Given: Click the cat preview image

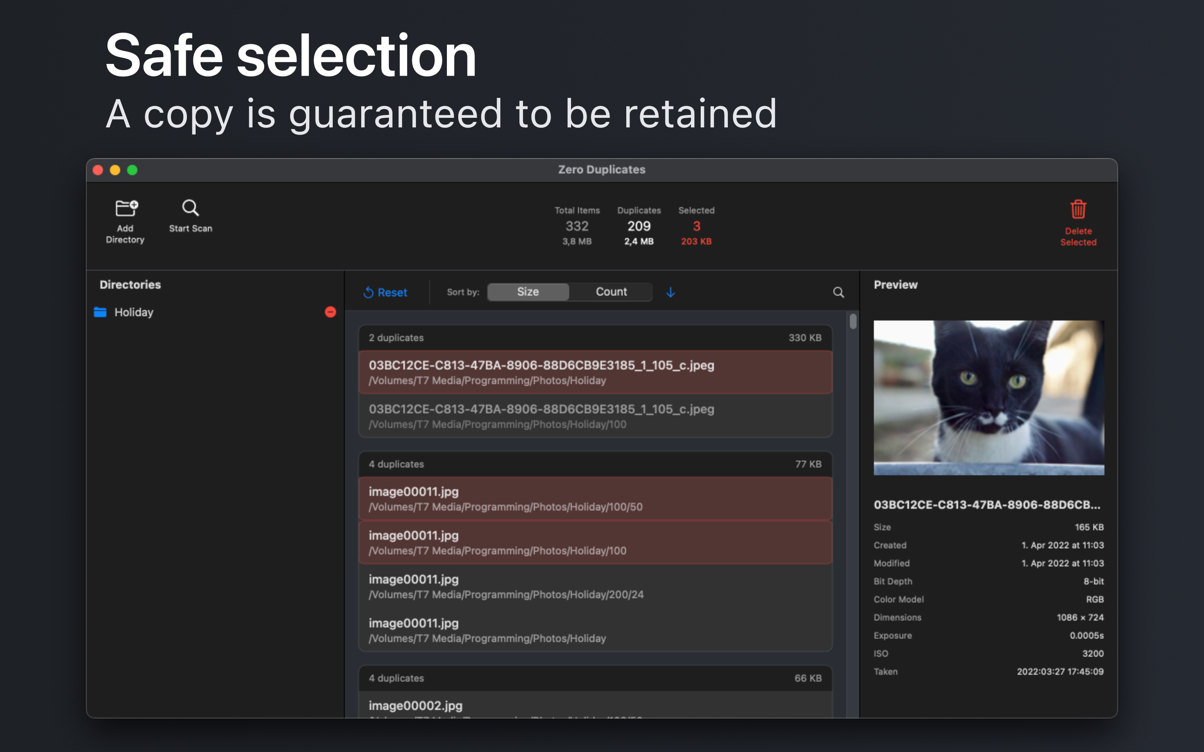Looking at the screenshot, I should click(x=989, y=397).
